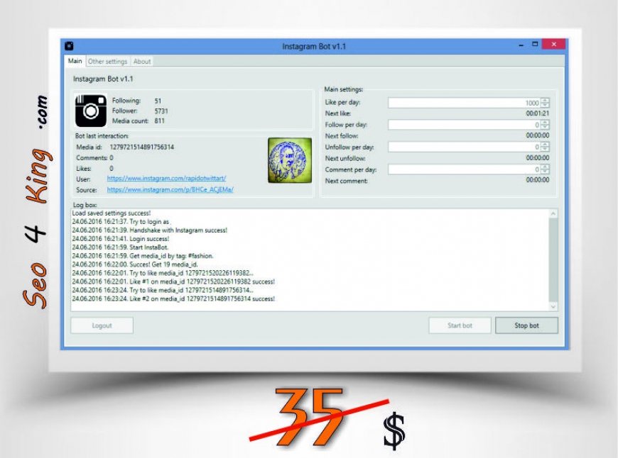
Task: Select log line 'Like #1 on media_id' success
Action: 173,281
